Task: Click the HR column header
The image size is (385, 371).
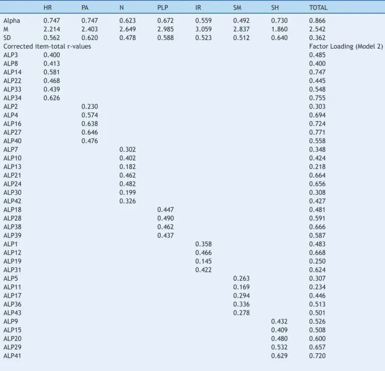Action: point(48,8)
